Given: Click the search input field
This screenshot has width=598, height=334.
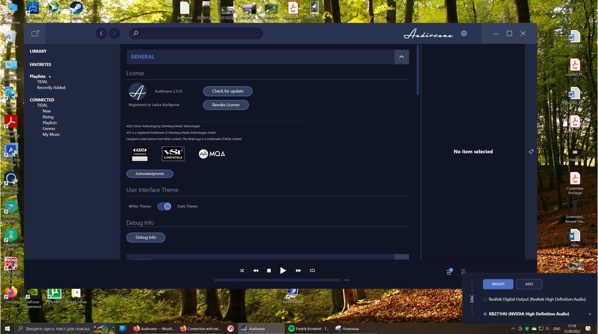Looking at the screenshot, I should pyautogui.click(x=196, y=33).
